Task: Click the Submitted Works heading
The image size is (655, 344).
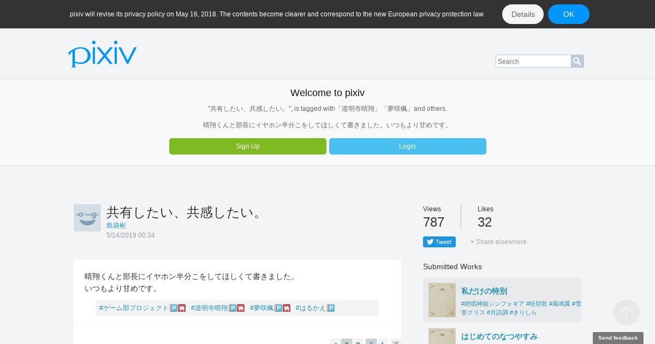Action: click(x=452, y=266)
